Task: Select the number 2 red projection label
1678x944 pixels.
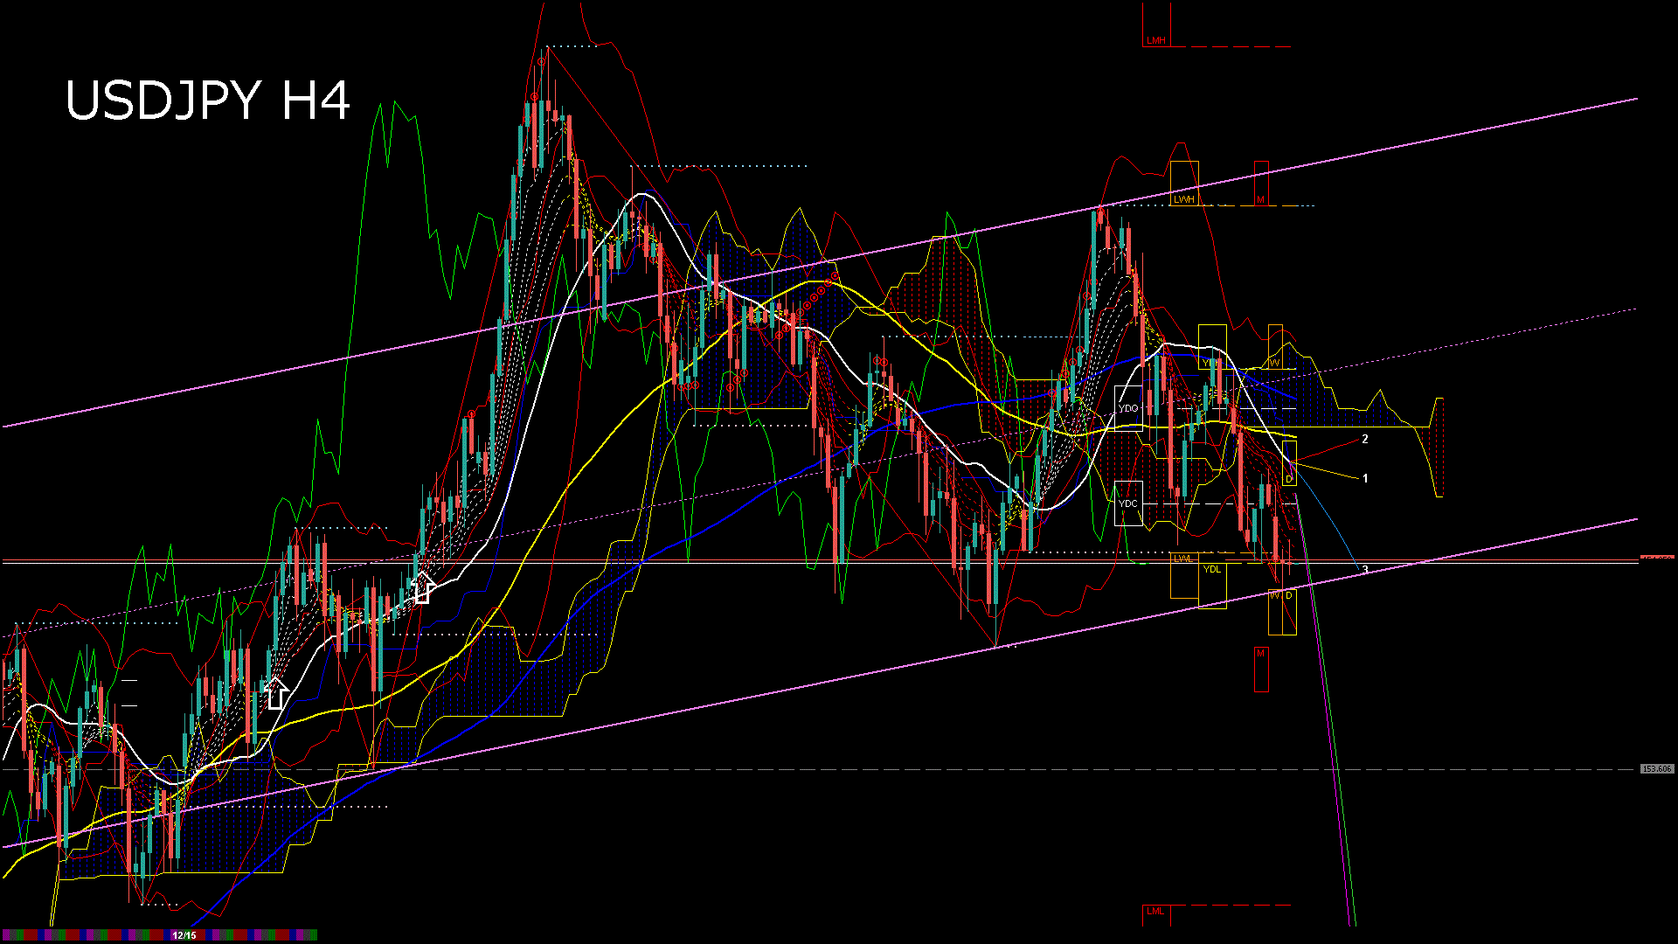Action: coord(1365,437)
